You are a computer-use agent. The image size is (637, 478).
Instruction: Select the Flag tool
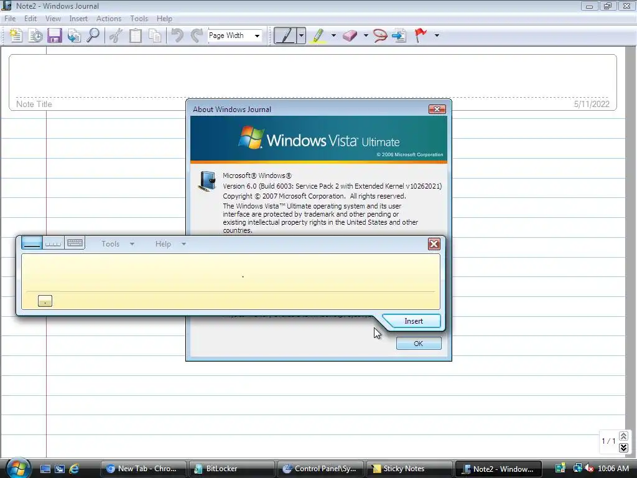[421, 35]
